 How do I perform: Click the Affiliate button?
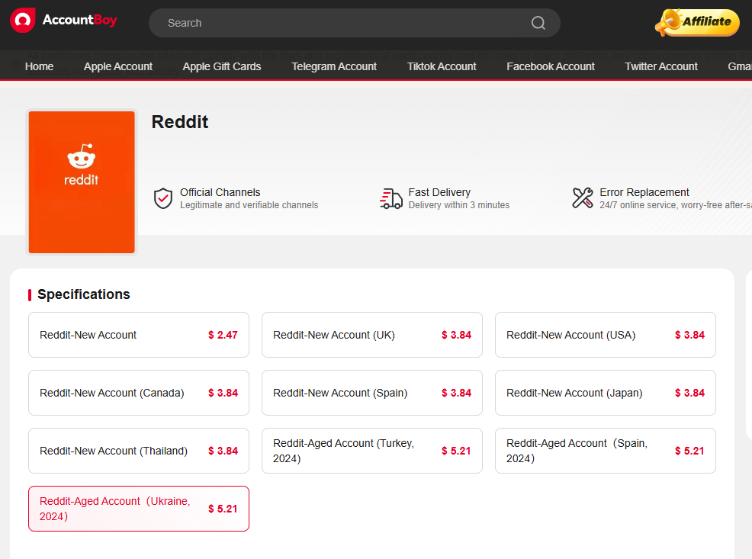click(696, 23)
